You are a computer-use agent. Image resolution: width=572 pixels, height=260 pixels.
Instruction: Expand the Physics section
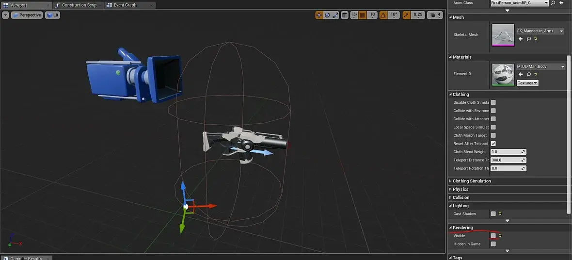click(450, 189)
